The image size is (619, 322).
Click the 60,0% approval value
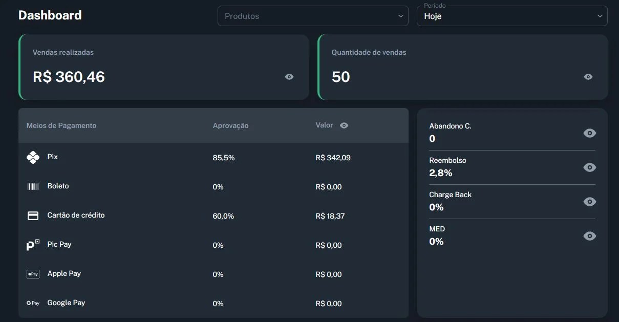click(x=223, y=216)
